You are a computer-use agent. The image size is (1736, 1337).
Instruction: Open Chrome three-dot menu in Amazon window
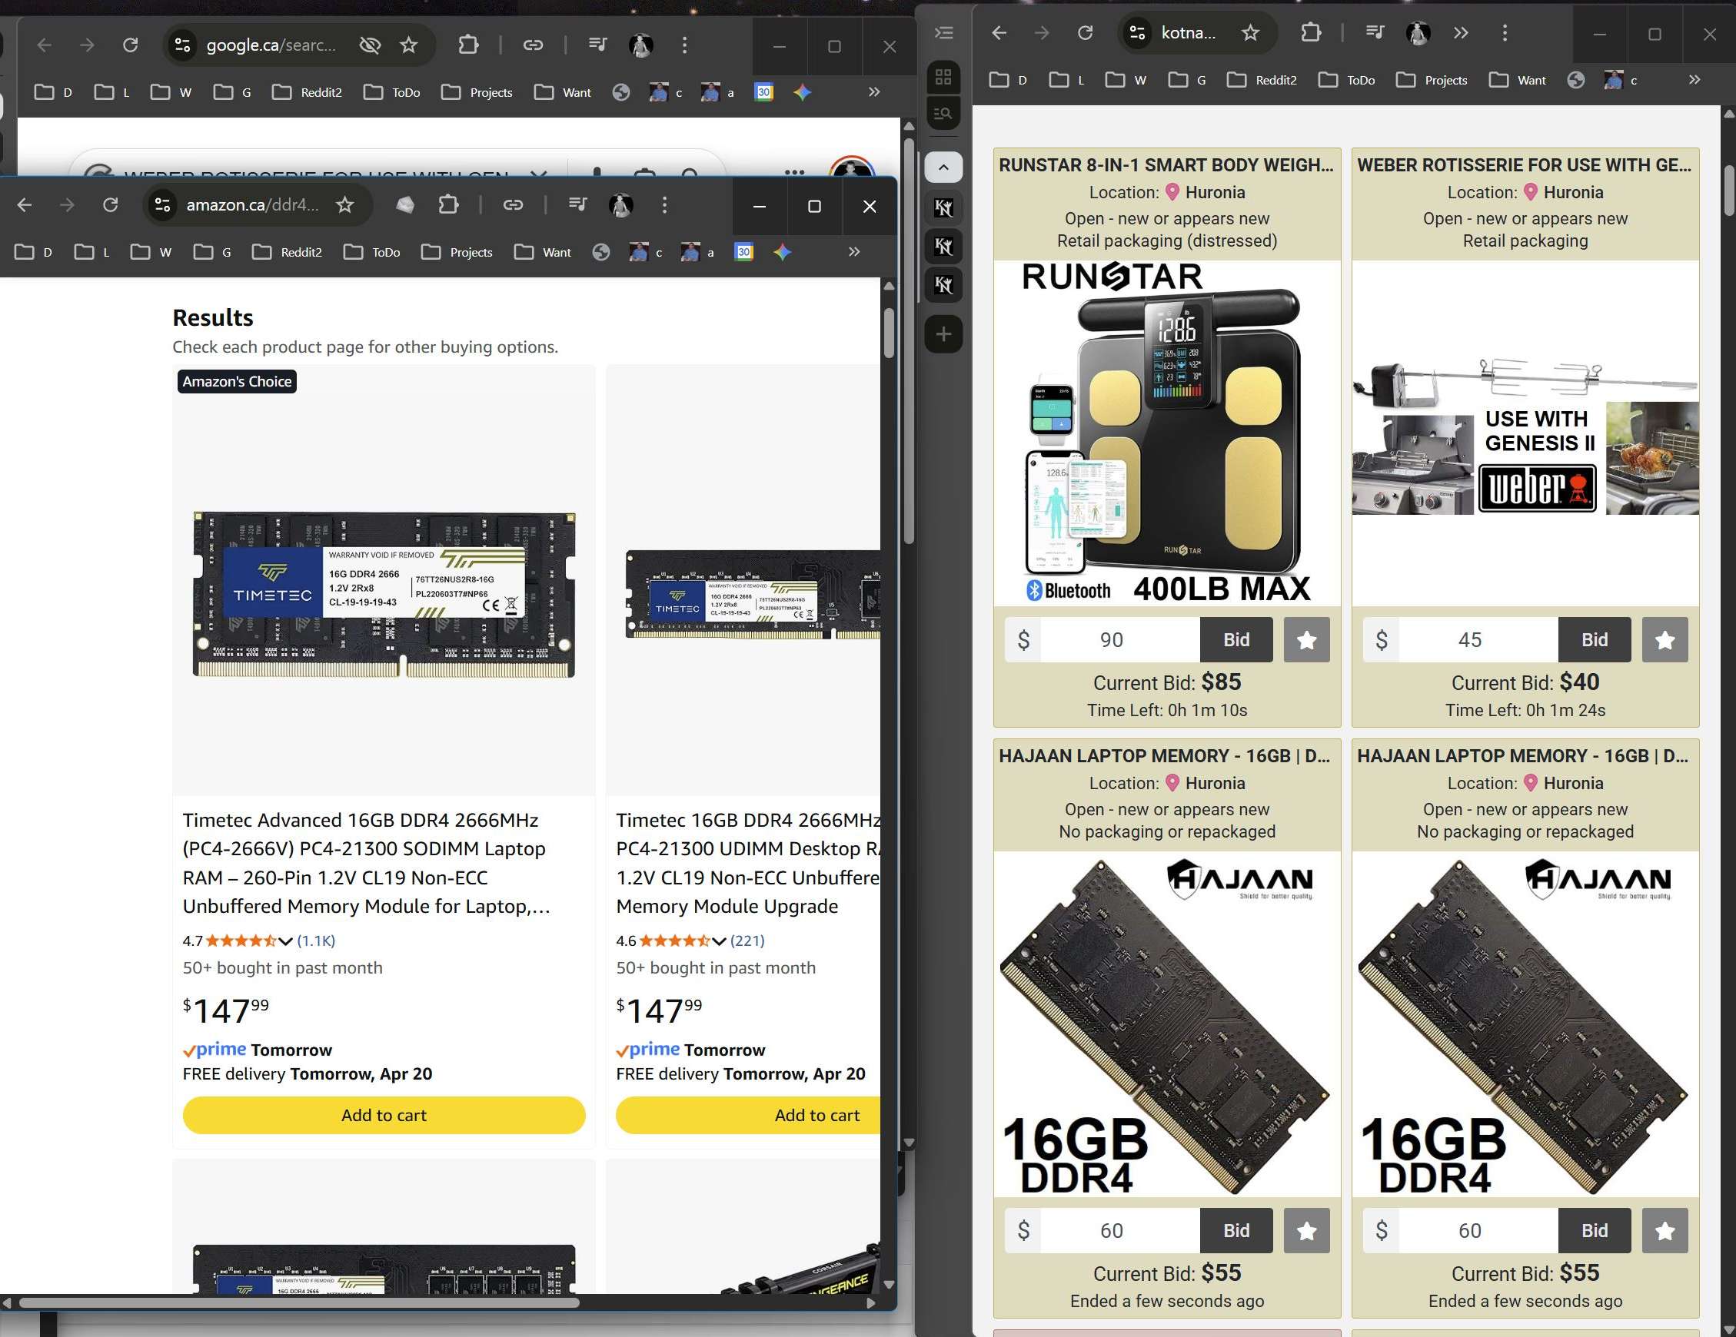click(664, 205)
